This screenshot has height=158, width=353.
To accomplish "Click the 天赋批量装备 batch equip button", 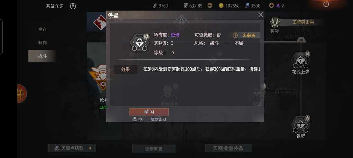I will [228, 148].
